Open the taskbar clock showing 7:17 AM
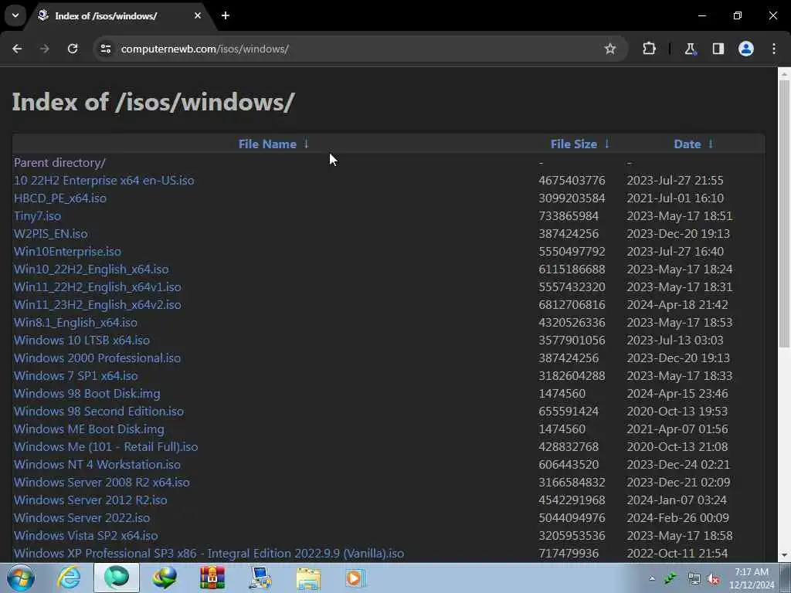The width and height of the screenshot is (791, 593). (752, 578)
